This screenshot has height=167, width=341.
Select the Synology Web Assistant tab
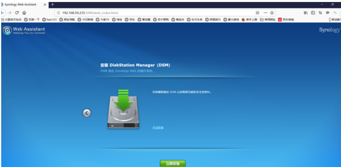pyautogui.click(x=23, y=4)
